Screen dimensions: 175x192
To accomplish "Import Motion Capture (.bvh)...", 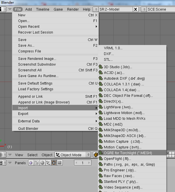I will [132, 147].
